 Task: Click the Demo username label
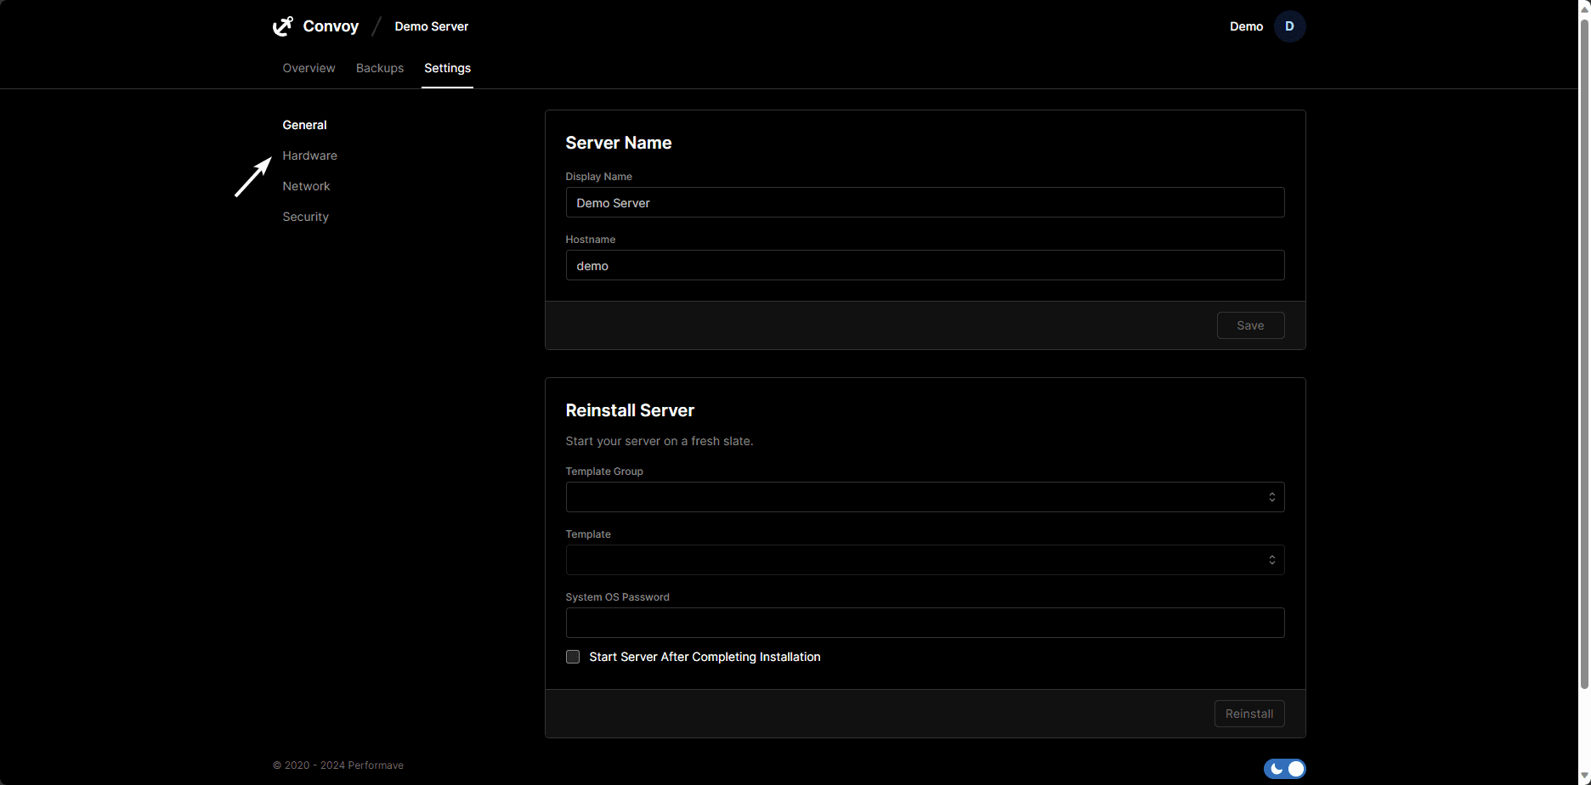pos(1246,26)
